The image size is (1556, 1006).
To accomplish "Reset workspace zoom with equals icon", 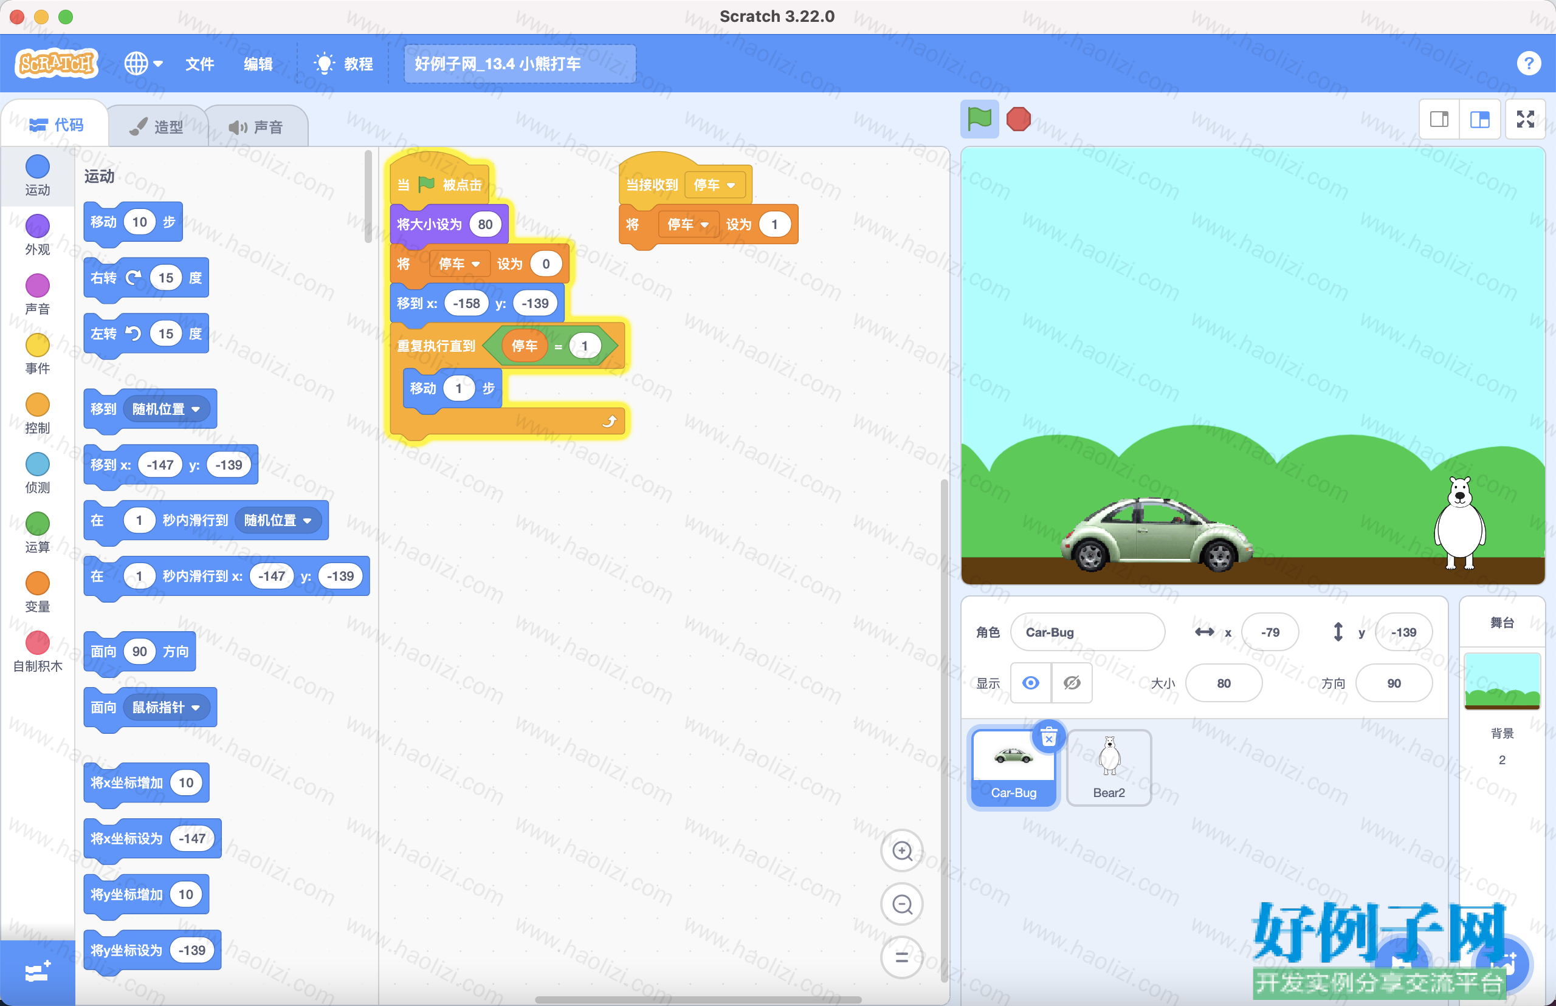I will (x=902, y=957).
